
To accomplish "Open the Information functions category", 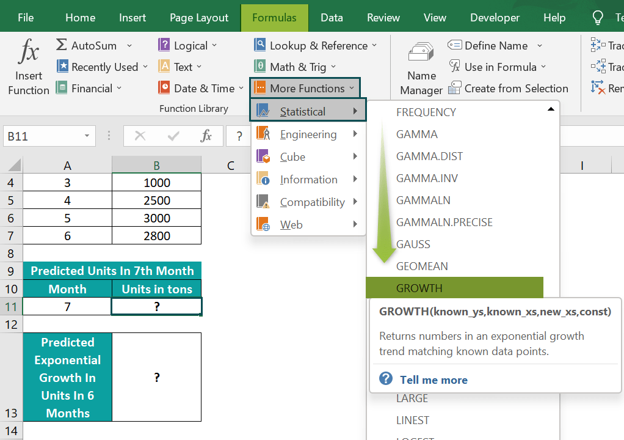I will pos(308,178).
